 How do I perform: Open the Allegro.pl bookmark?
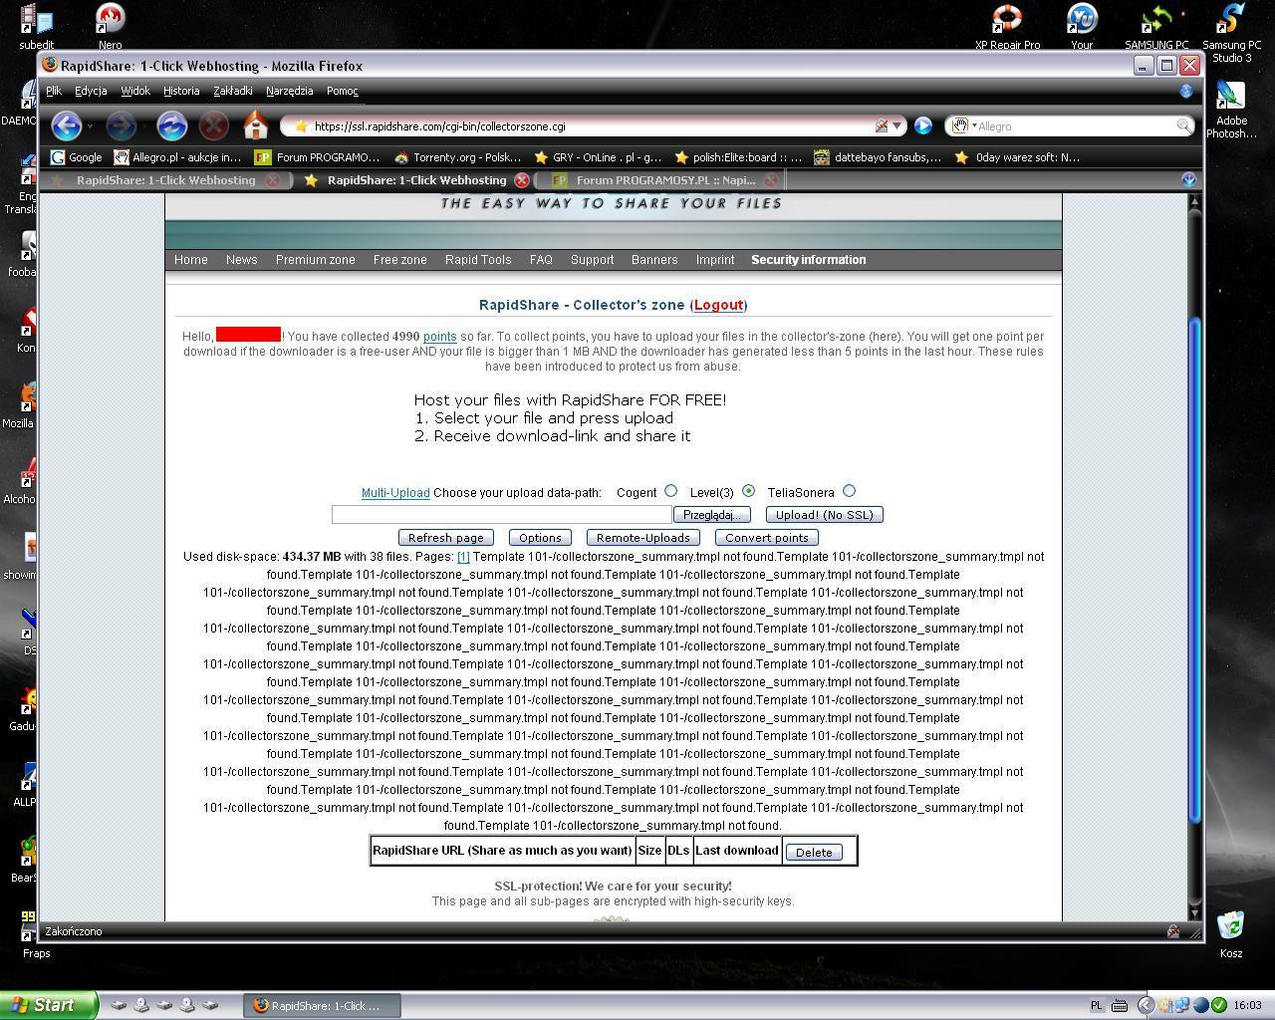point(177,157)
